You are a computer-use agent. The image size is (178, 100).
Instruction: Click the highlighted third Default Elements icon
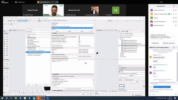click(124, 86)
